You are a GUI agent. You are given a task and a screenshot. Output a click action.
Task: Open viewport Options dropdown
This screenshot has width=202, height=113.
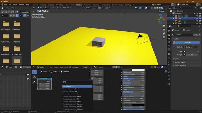pyautogui.click(x=162, y=11)
